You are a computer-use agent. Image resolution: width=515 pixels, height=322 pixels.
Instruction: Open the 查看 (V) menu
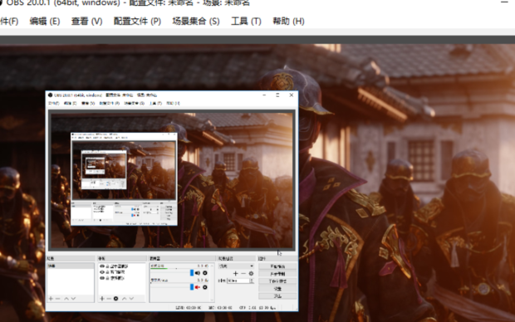86,22
